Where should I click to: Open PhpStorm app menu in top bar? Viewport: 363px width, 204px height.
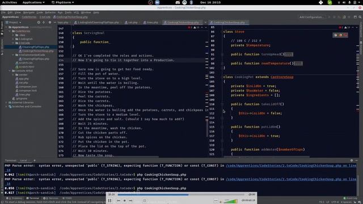(x=62, y=2)
